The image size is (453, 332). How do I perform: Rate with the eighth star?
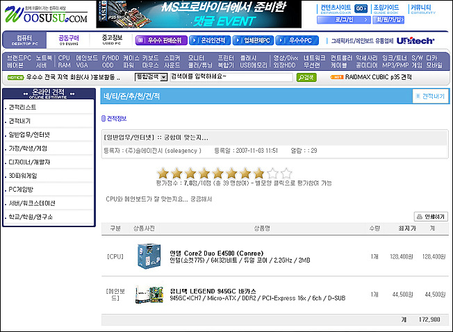point(258,173)
